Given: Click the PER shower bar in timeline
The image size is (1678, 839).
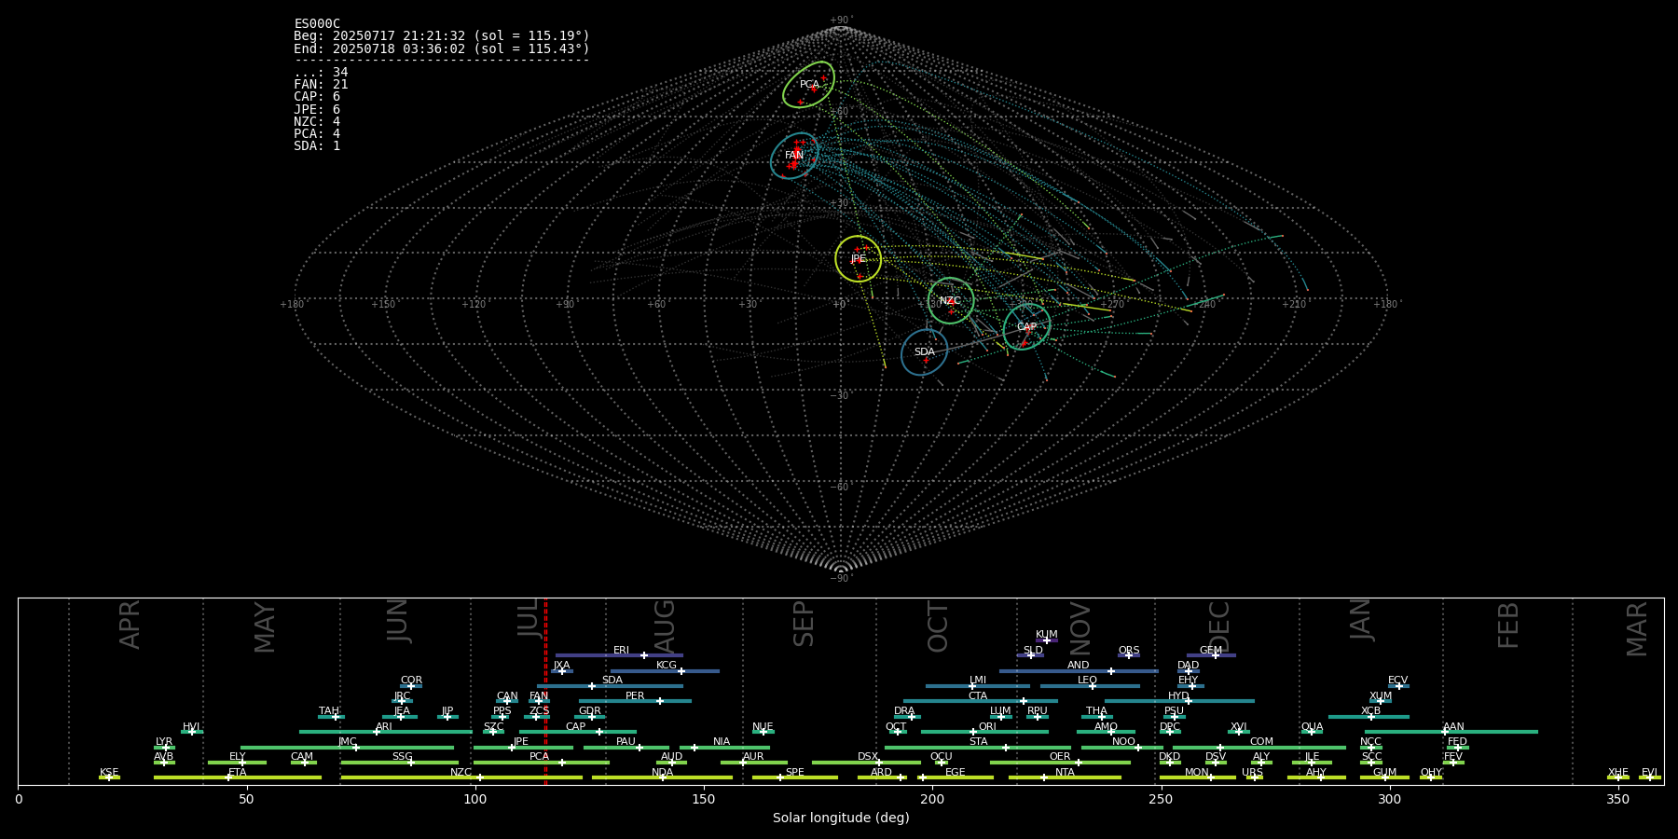Looking at the screenshot, I should (635, 701).
